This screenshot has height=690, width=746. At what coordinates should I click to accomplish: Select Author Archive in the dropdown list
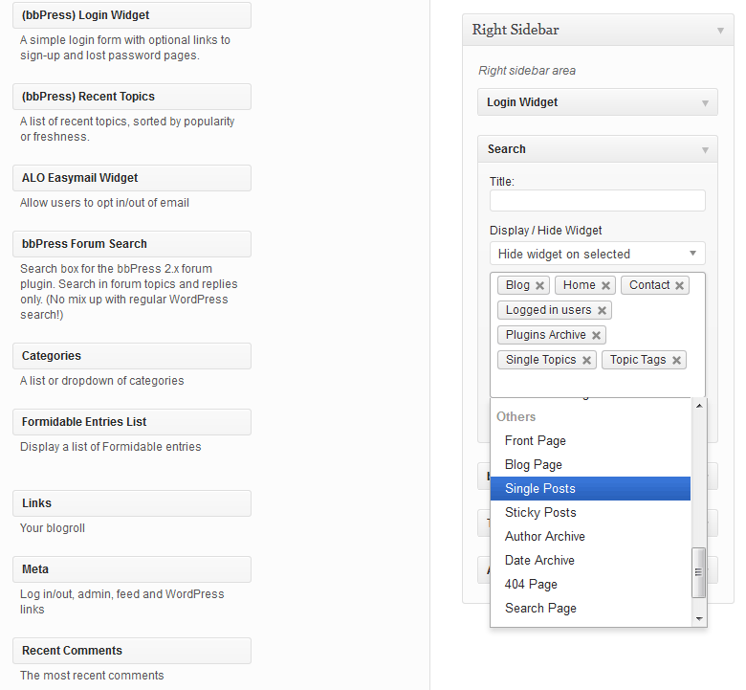coord(590,536)
